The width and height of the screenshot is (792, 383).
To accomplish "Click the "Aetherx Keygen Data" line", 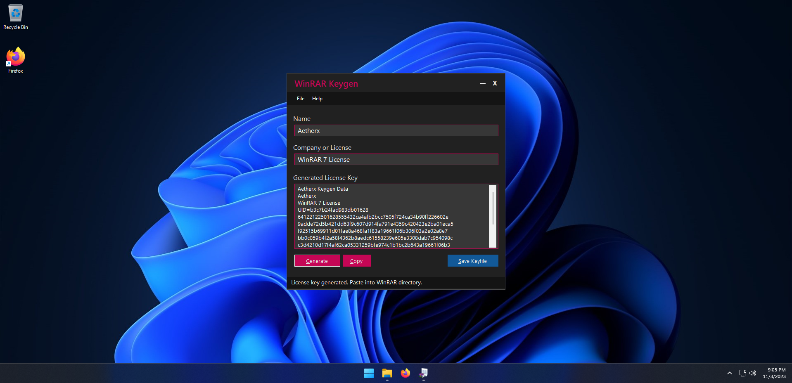I will [x=323, y=189].
